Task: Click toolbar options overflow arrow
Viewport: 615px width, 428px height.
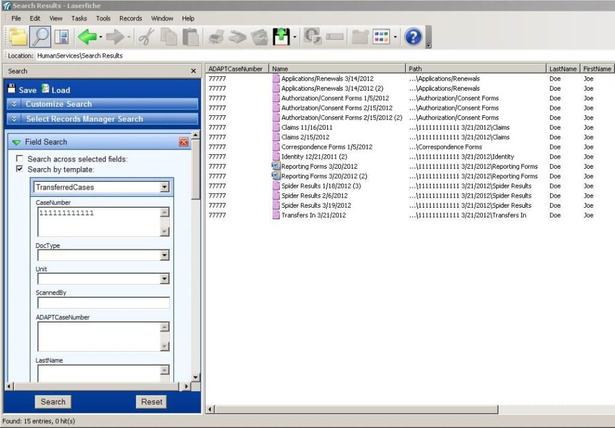Action: pos(429,37)
